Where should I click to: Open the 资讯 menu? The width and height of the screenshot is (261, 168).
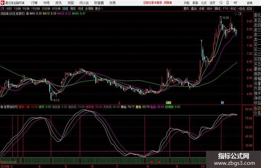tap(59, 3)
